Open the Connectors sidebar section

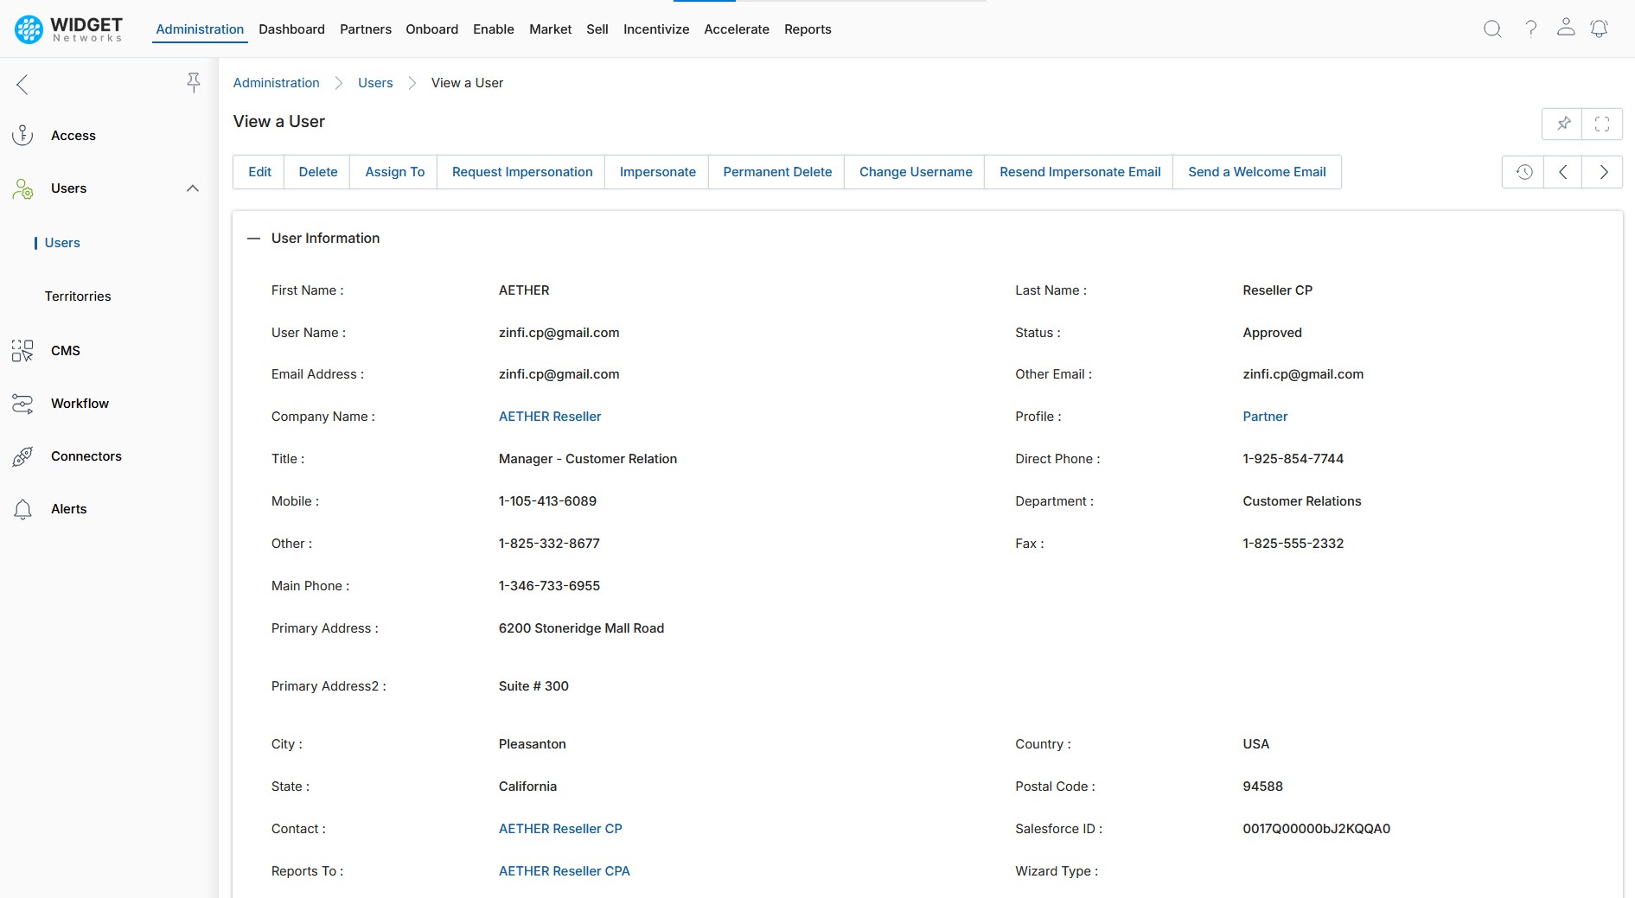pyautogui.click(x=86, y=456)
